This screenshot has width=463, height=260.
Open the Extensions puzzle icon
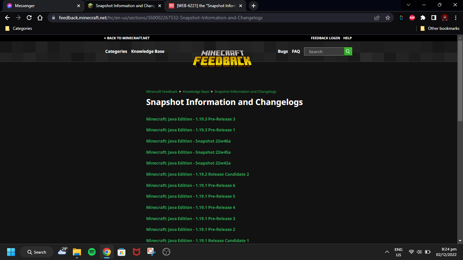tap(423, 18)
